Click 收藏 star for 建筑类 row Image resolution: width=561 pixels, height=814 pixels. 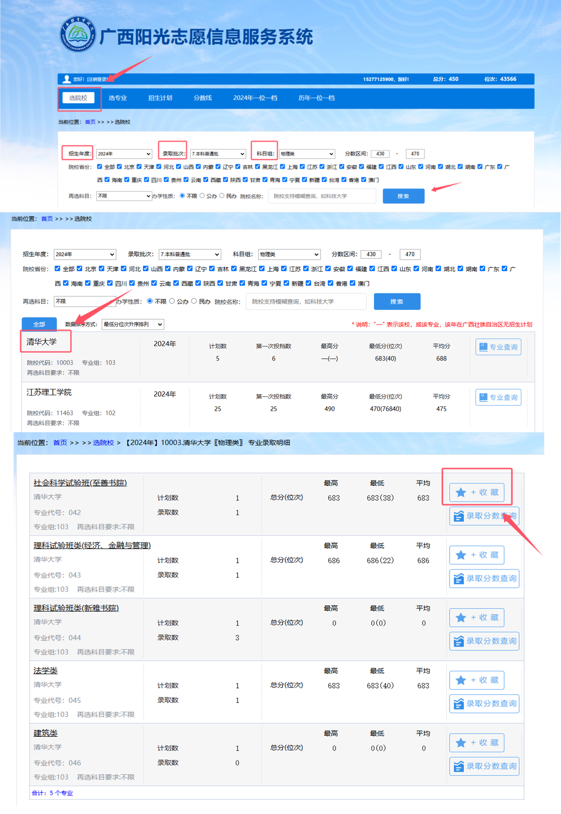[477, 742]
